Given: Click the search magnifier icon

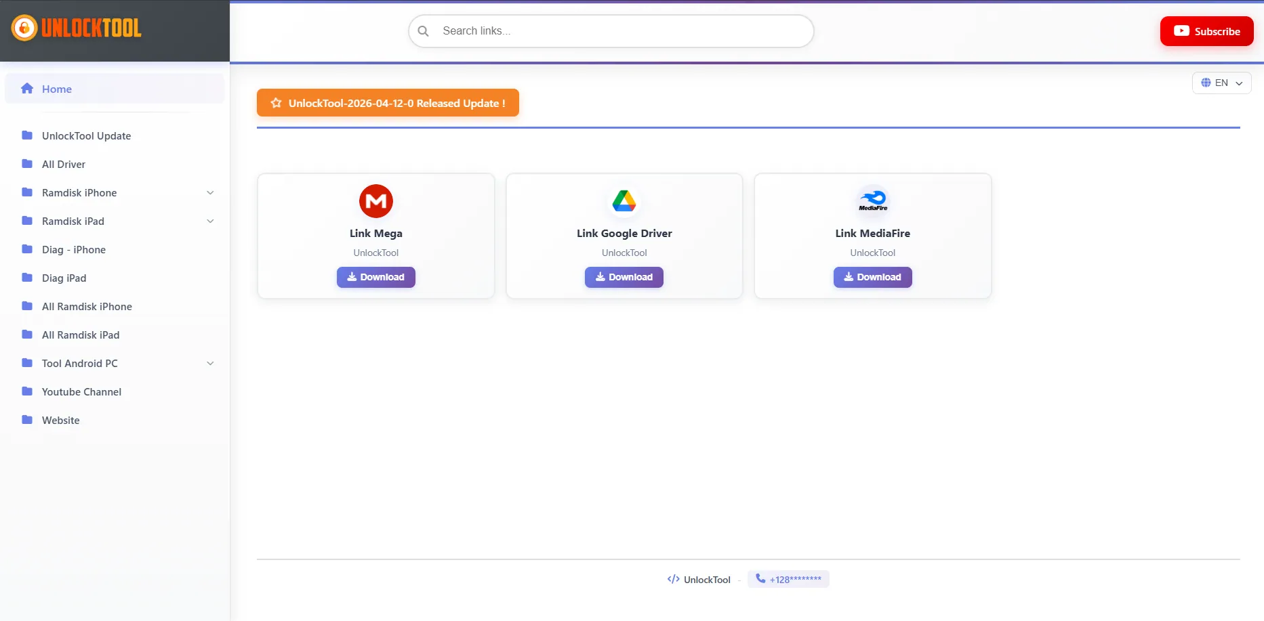Looking at the screenshot, I should pyautogui.click(x=424, y=31).
